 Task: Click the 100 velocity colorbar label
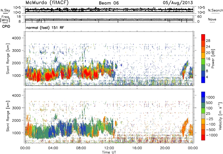pos(209,108)
